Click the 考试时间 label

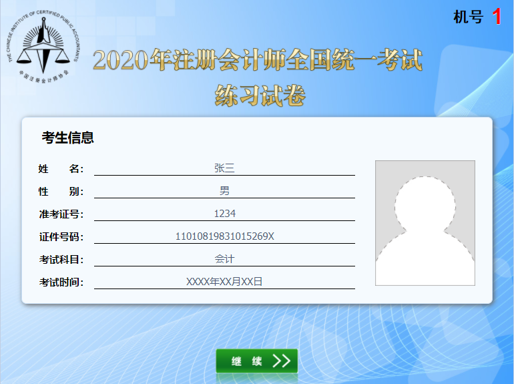pyautogui.click(x=61, y=282)
